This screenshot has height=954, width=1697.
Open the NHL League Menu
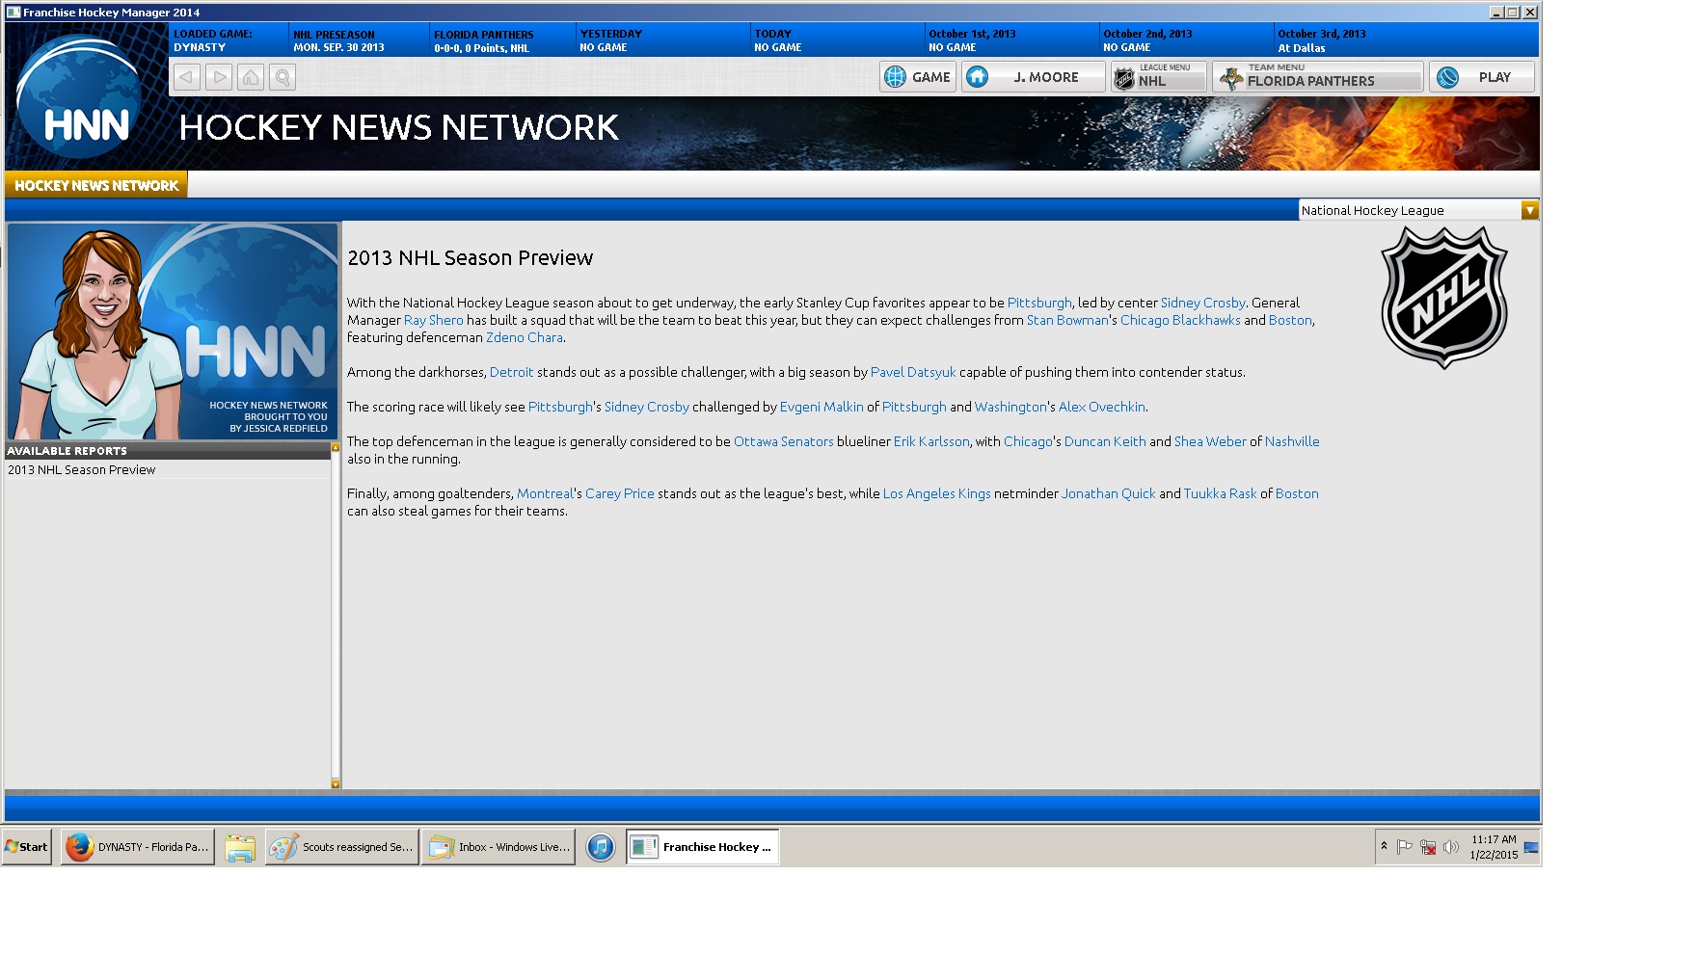(x=1159, y=77)
